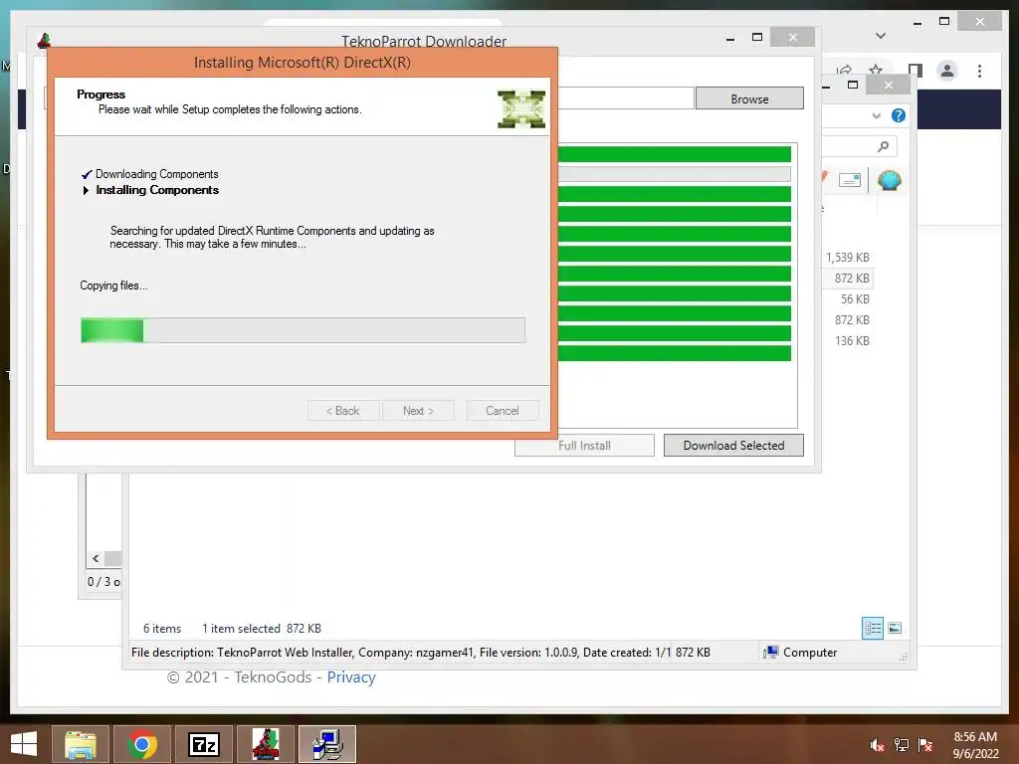This screenshot has width=1019, height=764.
Task: Click the Full Install button
Action: 584,445
